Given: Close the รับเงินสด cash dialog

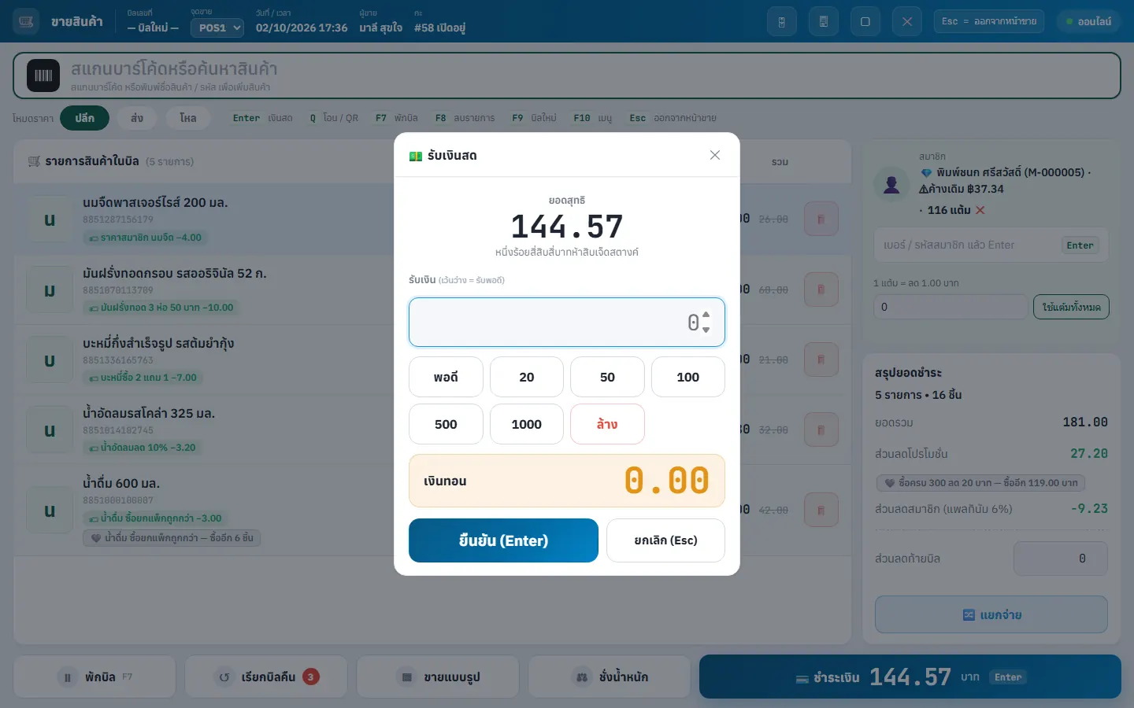Looking at the screenshot, I should pos(715,155).
